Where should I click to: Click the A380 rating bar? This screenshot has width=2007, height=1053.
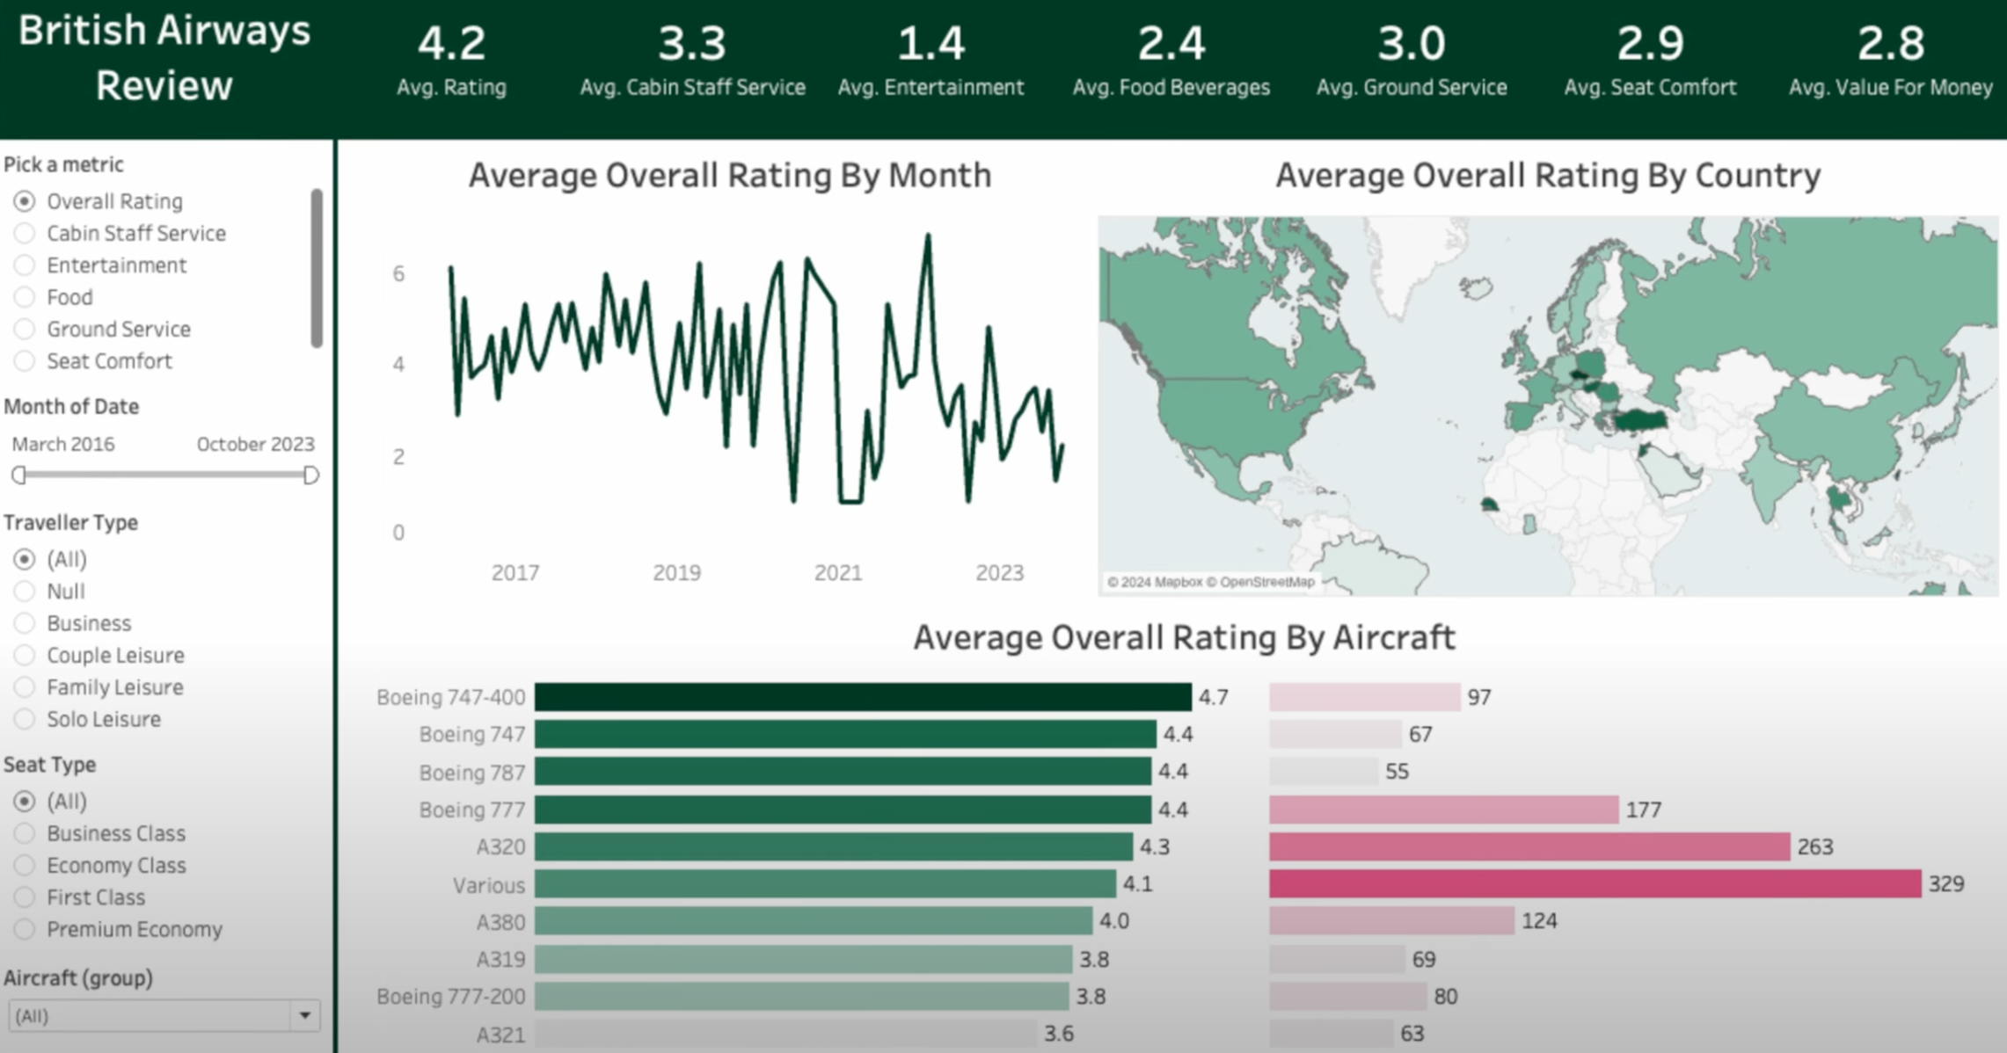coord(814,921)
